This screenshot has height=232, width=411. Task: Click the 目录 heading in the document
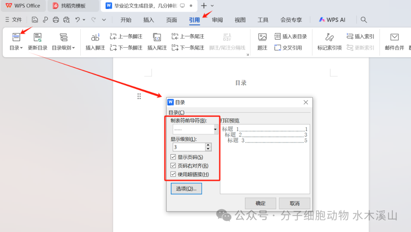coord(241,83)
